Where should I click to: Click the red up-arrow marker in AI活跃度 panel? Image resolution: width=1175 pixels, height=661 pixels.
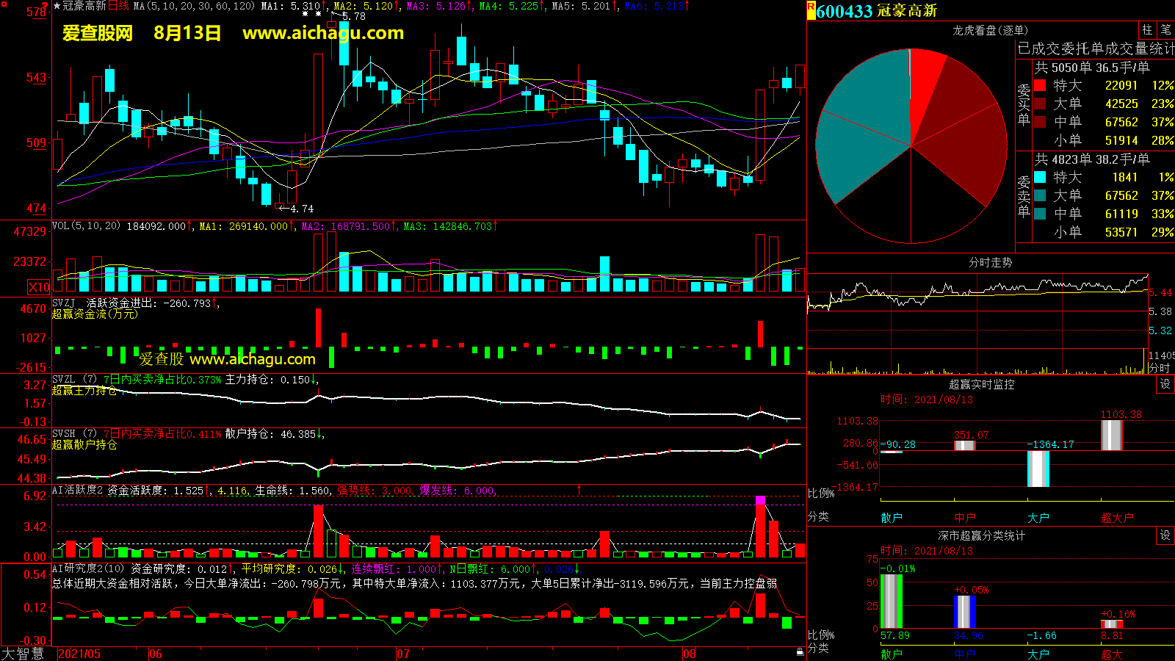(579, 489)
